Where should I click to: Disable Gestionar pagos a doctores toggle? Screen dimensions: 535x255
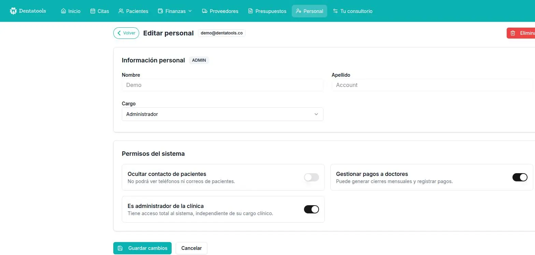tap(520, 177)
